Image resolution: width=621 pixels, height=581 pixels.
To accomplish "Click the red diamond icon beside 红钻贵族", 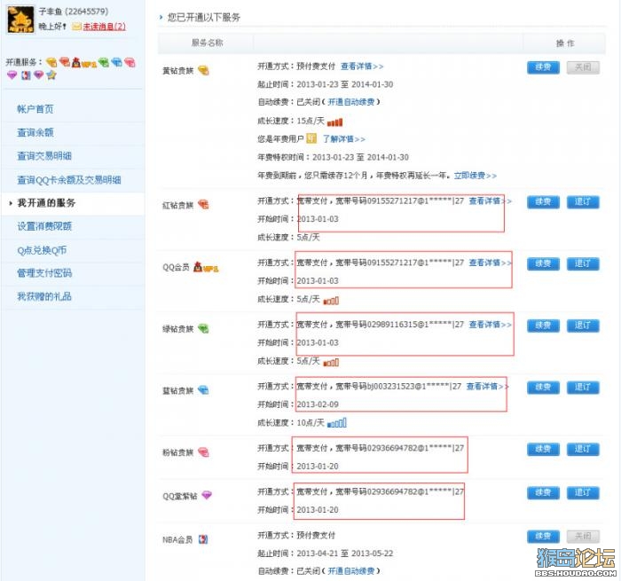I will 203,205.
